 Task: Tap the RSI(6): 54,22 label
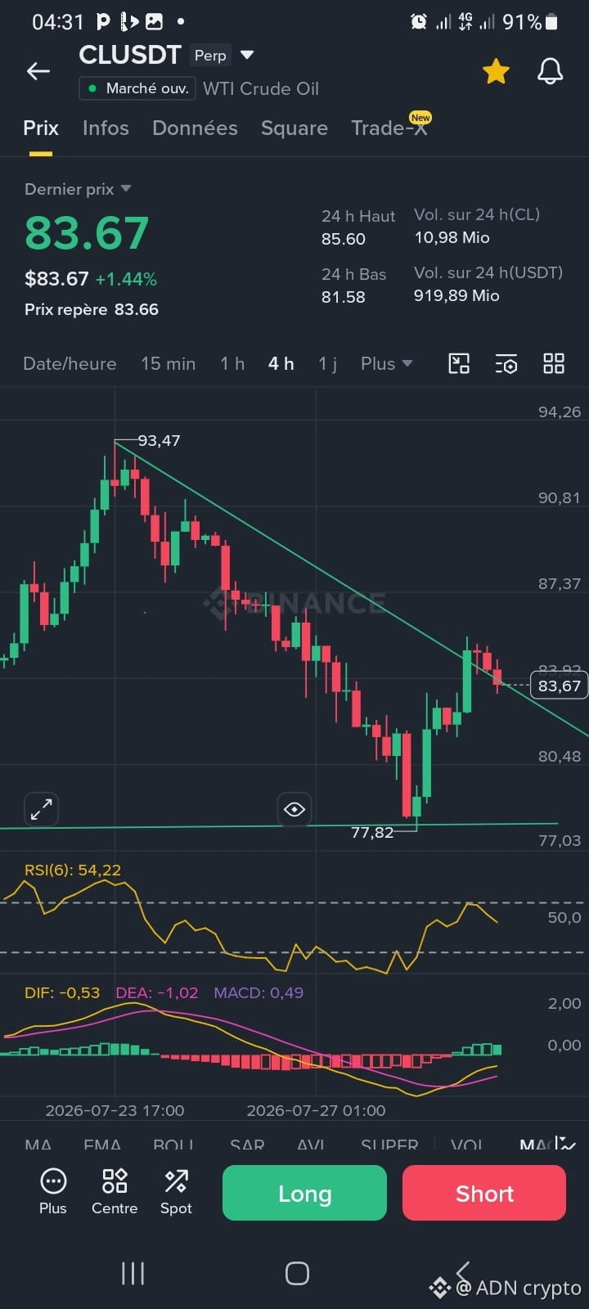(73, 870)
